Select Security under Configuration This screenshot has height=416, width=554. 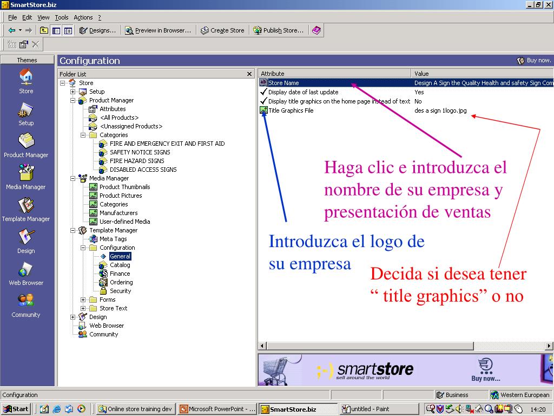tap(121, 291)
